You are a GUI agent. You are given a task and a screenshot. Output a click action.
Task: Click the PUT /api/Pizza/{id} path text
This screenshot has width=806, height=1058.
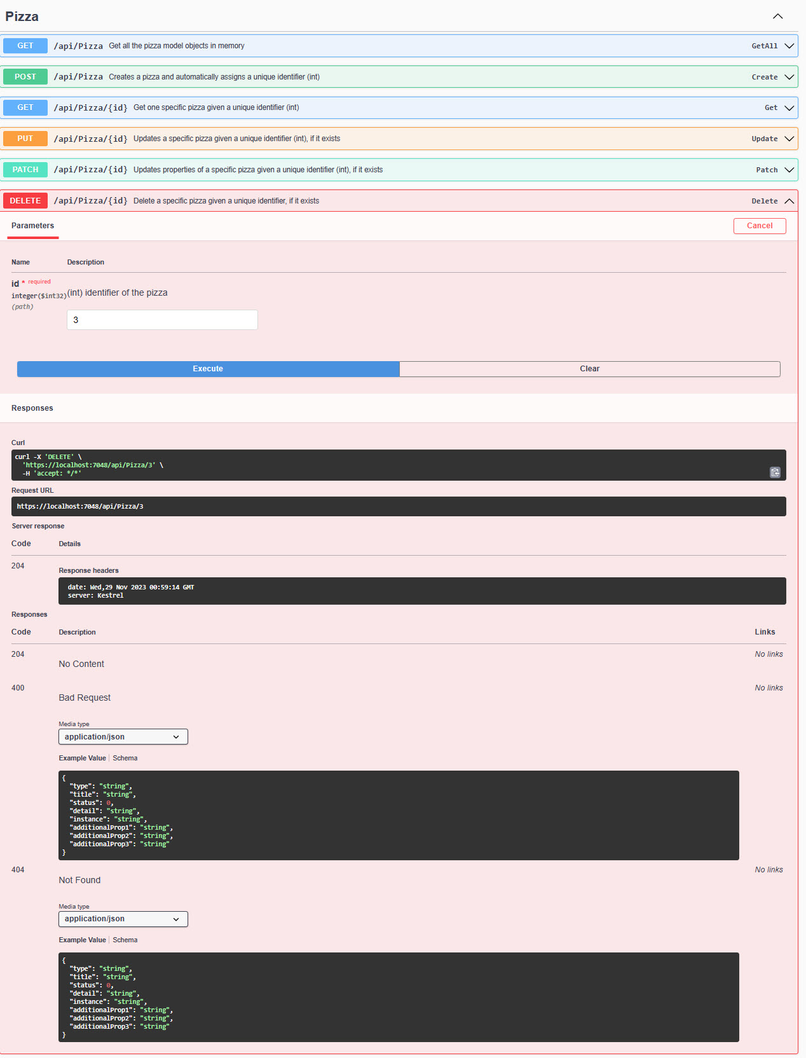tap(90, 139)
